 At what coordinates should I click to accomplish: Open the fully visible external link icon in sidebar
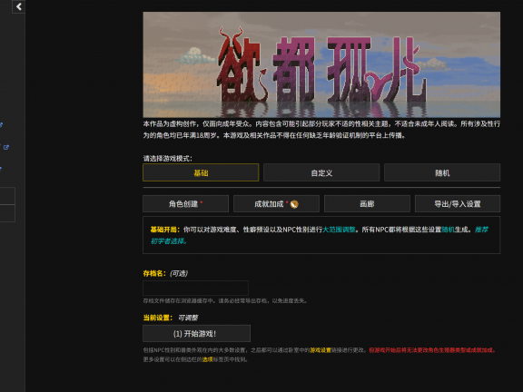point(6,147)
